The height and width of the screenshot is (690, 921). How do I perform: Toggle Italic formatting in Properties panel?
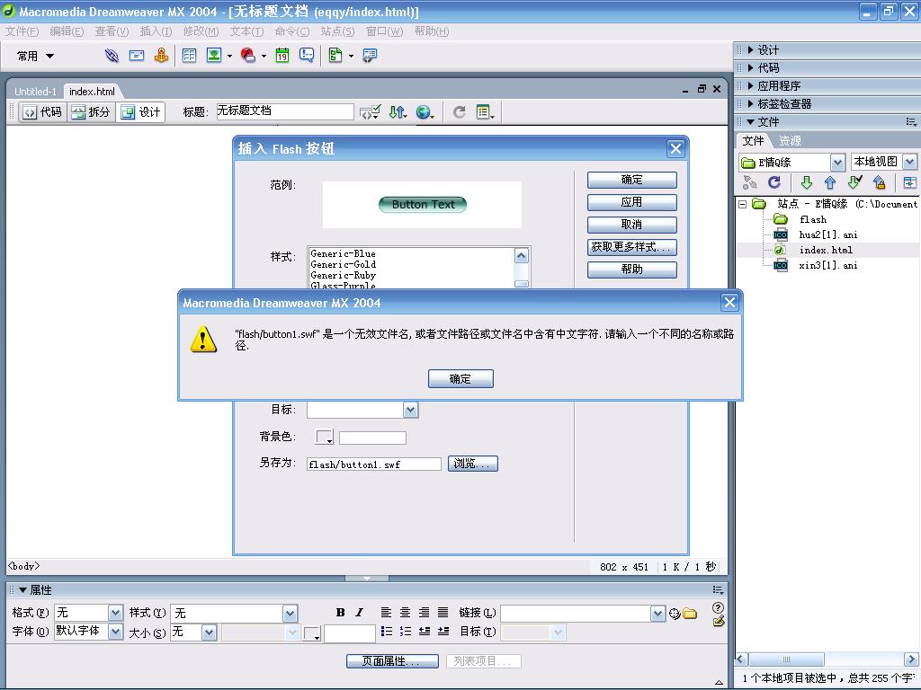pyautogui.click(x=360, y=613)
